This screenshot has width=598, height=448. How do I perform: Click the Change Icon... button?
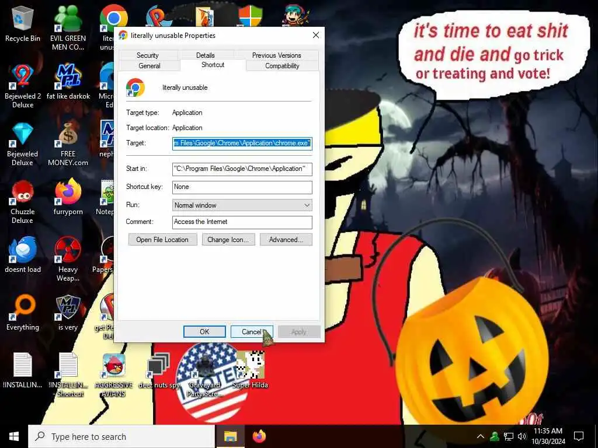(228, 240)
